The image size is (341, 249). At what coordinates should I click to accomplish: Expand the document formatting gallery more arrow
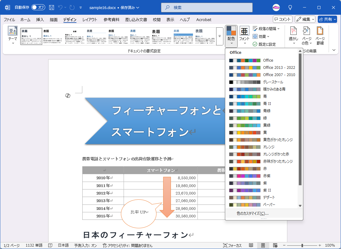pos(220,36)
